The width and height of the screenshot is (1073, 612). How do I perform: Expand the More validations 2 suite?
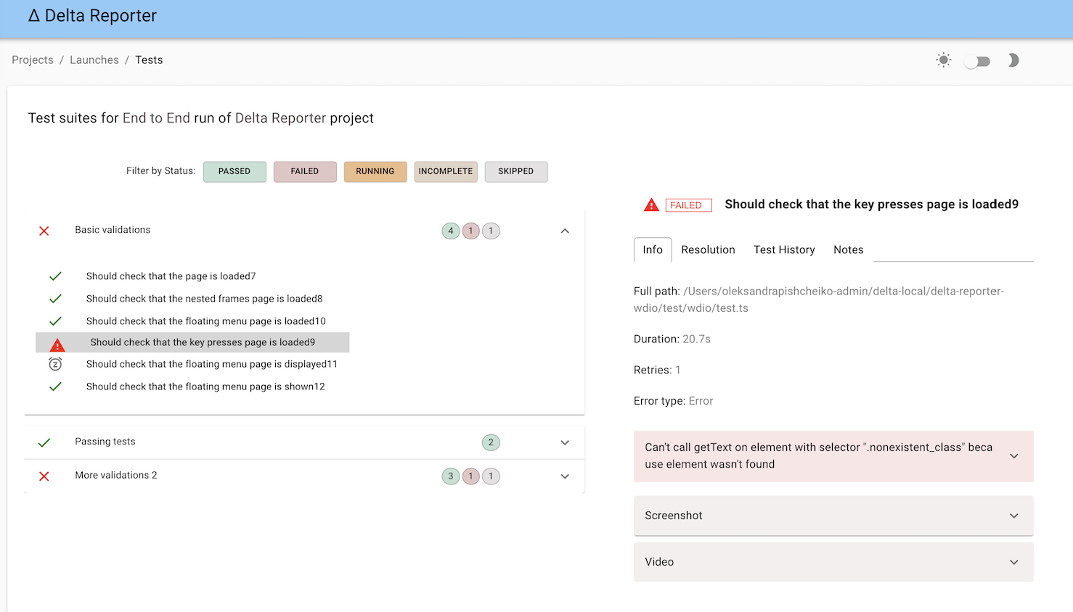point(565,476)
